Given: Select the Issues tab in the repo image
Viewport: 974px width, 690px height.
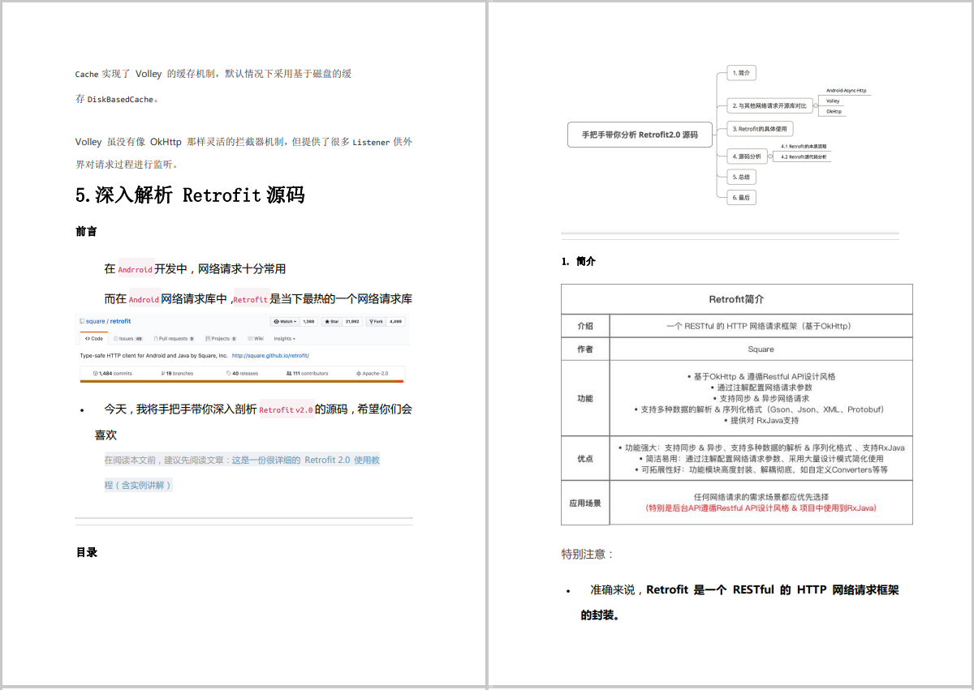Looking at the screenshot, I should tap(128, 338).
